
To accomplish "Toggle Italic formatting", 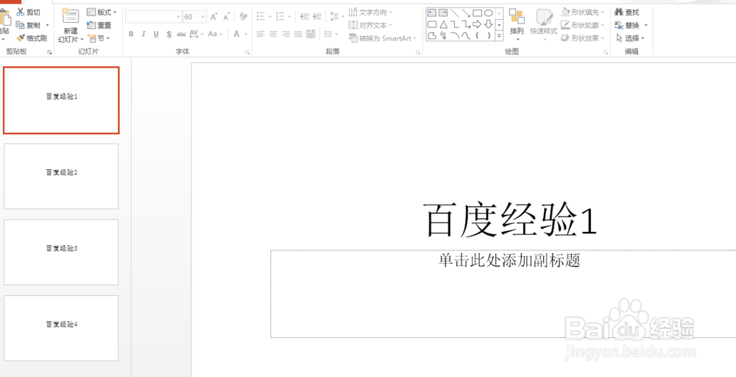I will (144, 34).
